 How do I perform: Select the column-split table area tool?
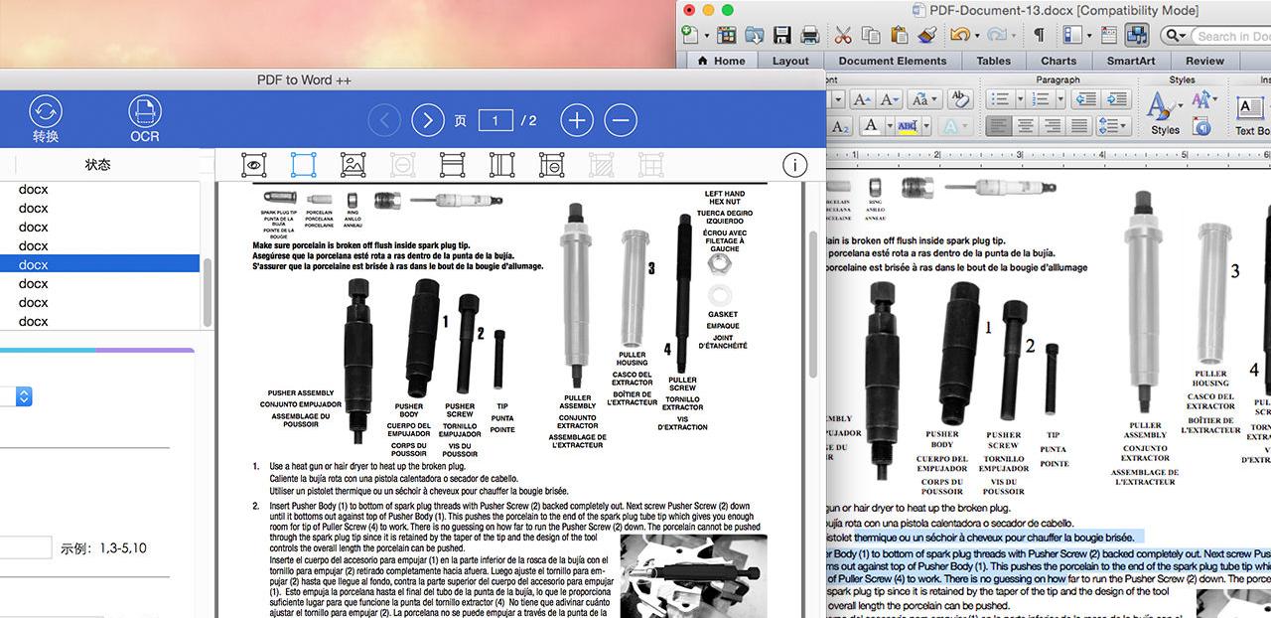[501, 164]
